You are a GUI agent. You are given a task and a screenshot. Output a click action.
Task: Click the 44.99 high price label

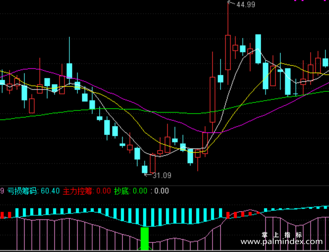(246, 5)
